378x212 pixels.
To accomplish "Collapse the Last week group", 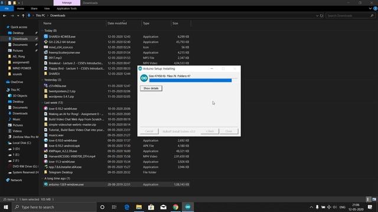I will click(x=43, y=102).
